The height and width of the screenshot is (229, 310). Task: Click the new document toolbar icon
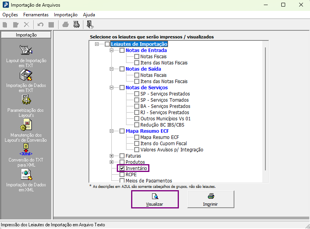[5, 25]
